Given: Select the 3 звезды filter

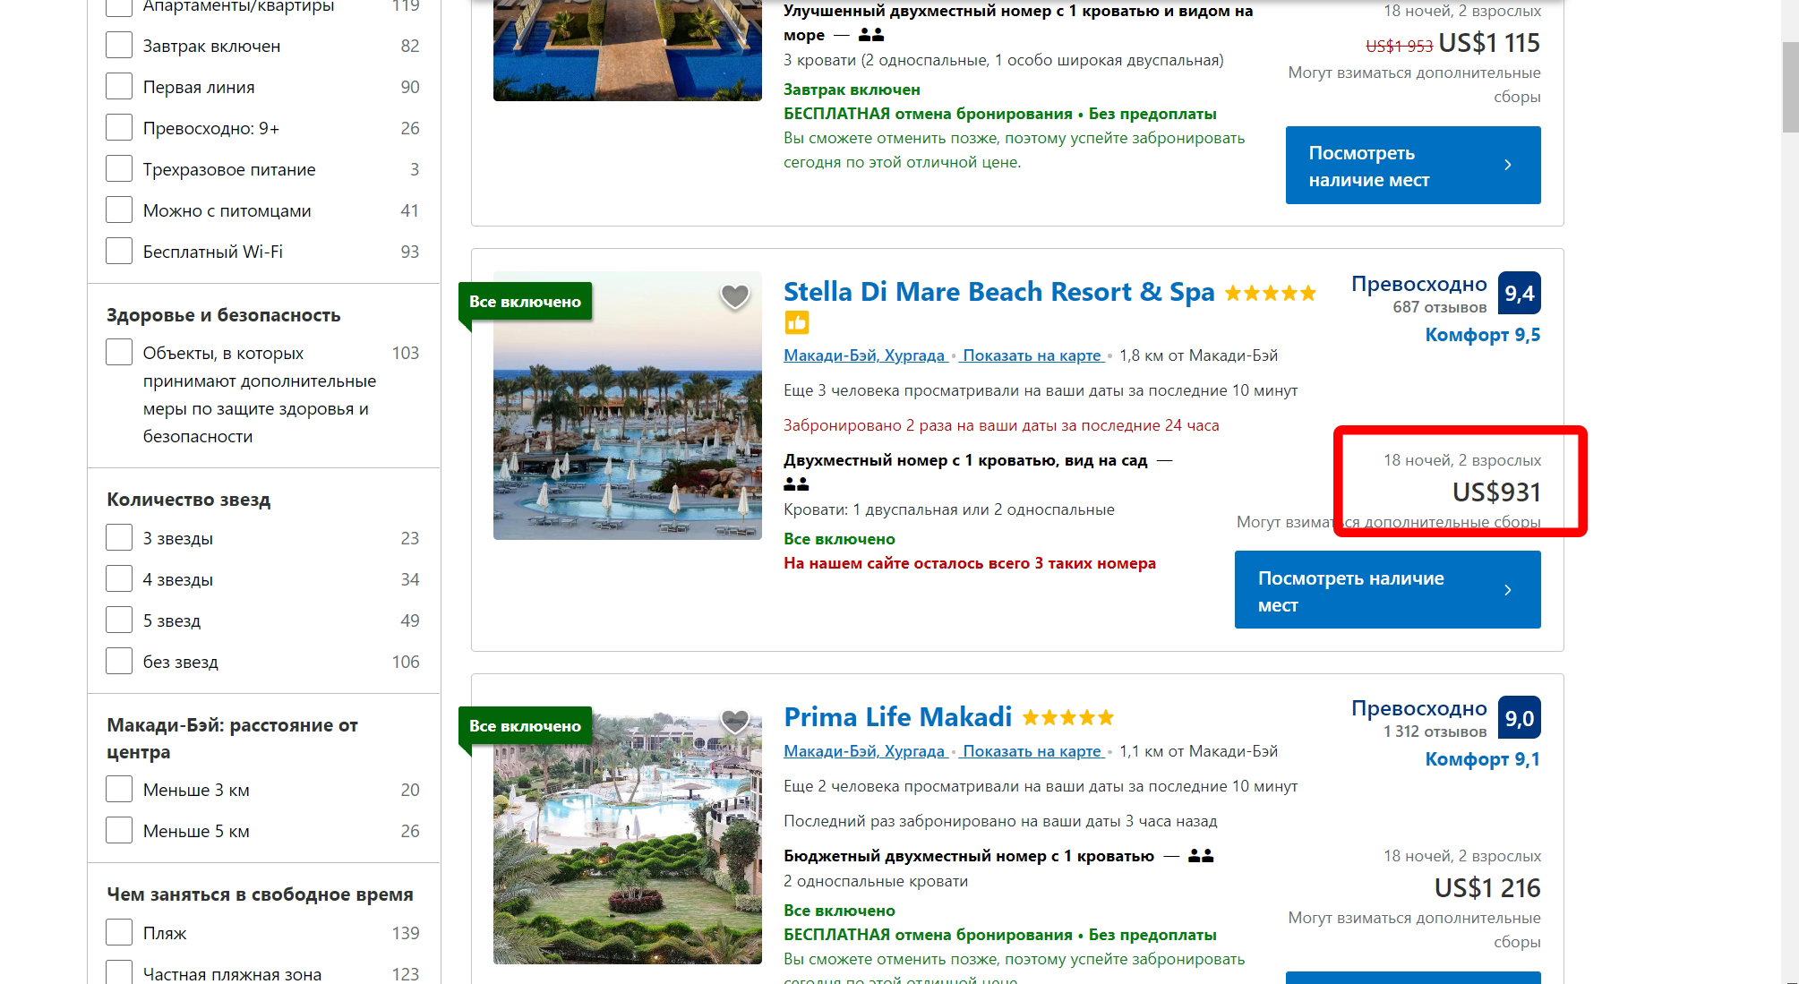Looking at the screenshot, I should click(x=119, y=538).
